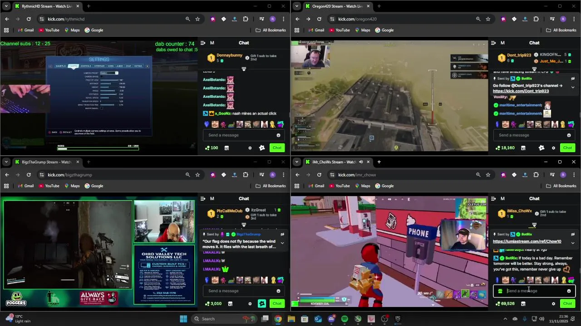Screen dimensions: 581x326
Task: Click the badge icon beside RythmicHD Chat button
Action: [x=262, y=148]
